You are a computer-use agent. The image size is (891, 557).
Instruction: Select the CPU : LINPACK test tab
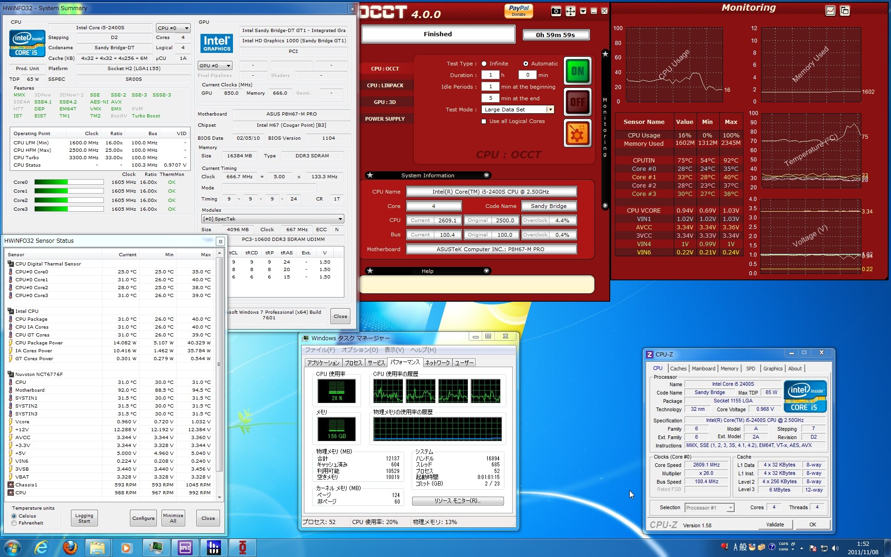click(x=385, y=85)
